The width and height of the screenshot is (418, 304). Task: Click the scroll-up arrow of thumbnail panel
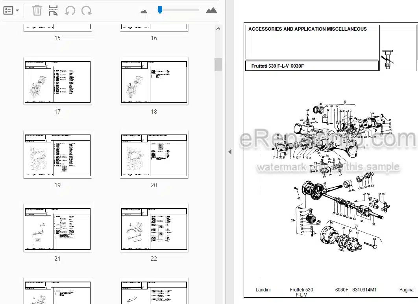tap(218, 28)
